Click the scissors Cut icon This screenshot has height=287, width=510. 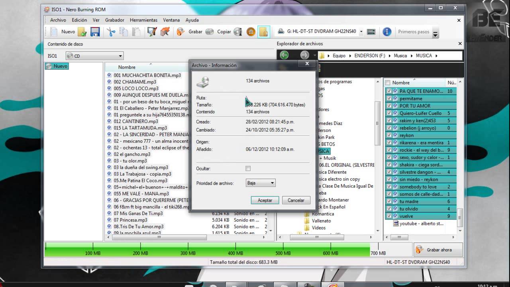pyautogui.click(x=111, y=32)
